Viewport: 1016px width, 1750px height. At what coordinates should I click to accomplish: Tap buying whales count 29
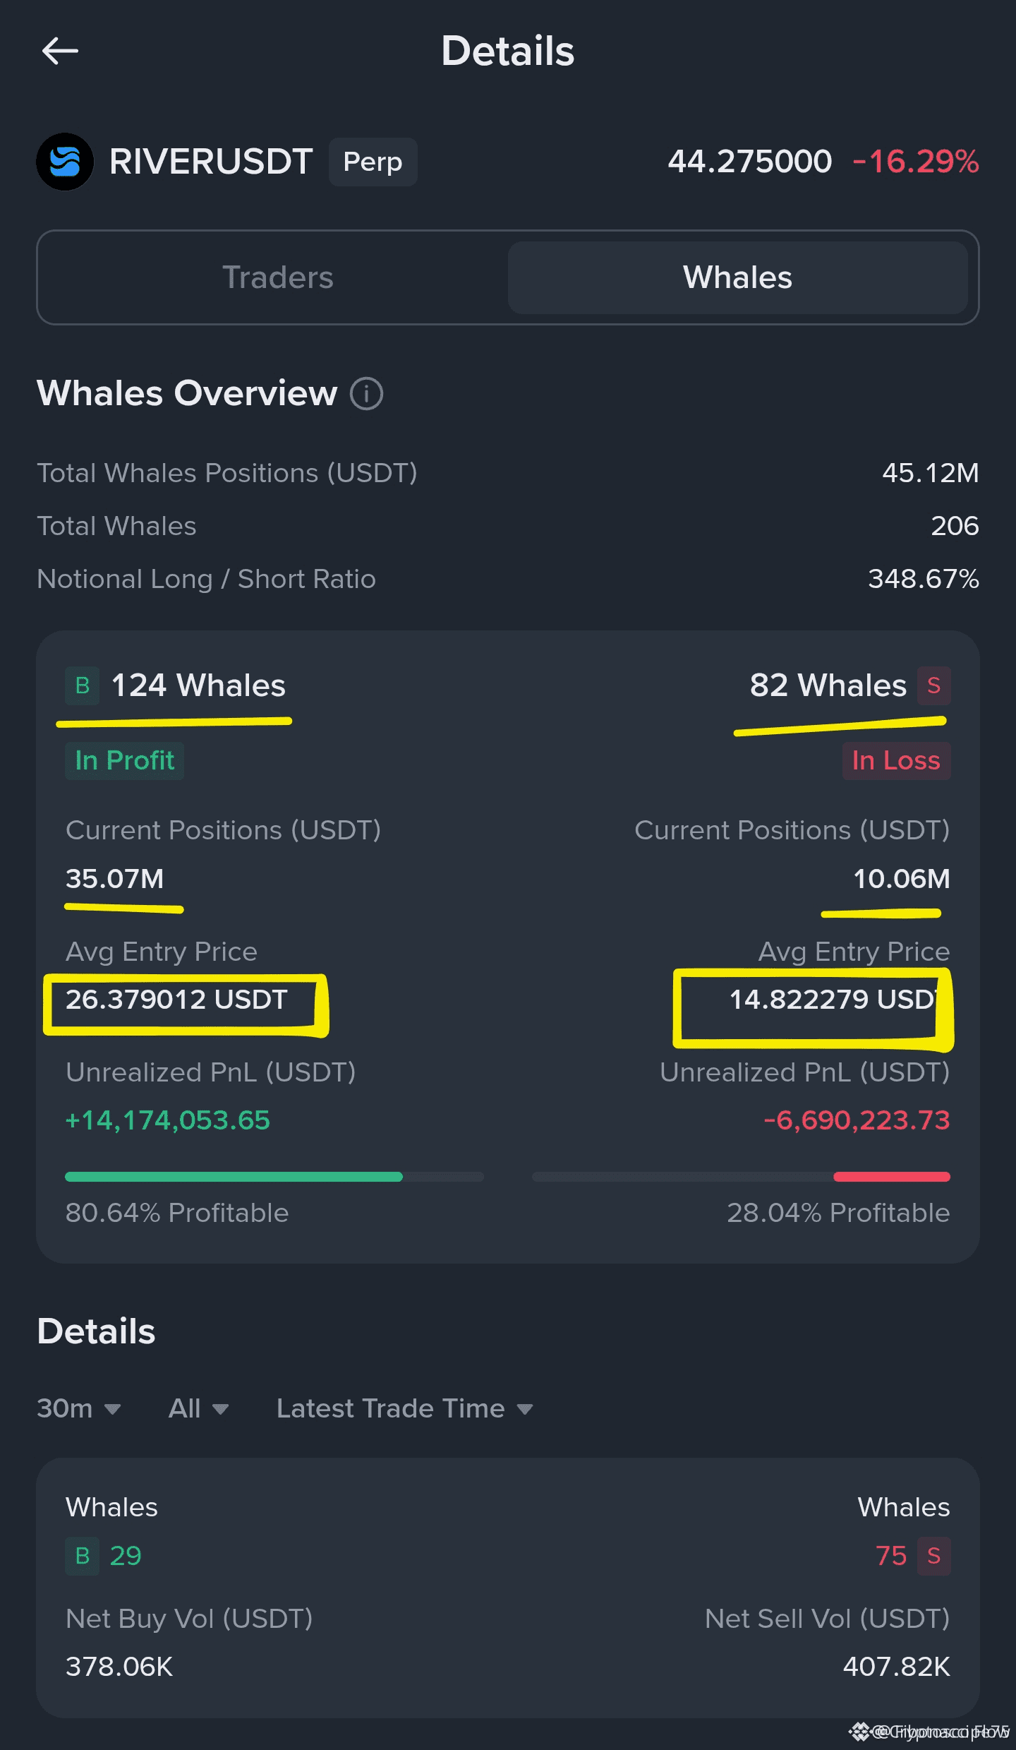point(126,1556)
